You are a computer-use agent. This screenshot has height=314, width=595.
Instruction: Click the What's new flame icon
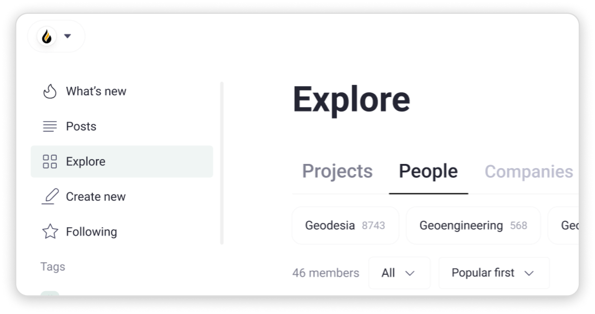pos(50,91)
